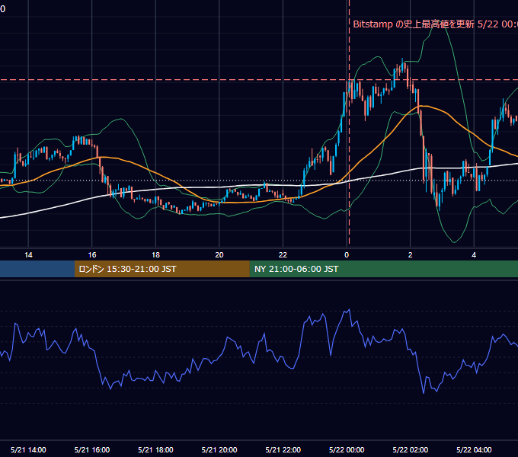Screen dimensions: 518x457
Task: Click the 14 label on the price chart axis
Action: 28,255
